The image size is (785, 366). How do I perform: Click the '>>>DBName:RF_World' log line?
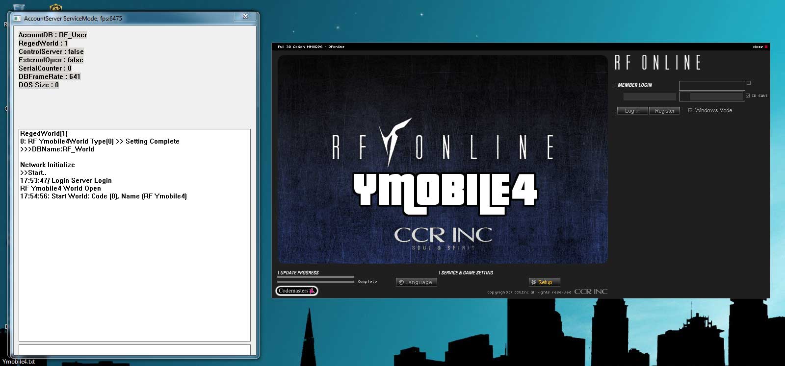[x=57, y=149]
